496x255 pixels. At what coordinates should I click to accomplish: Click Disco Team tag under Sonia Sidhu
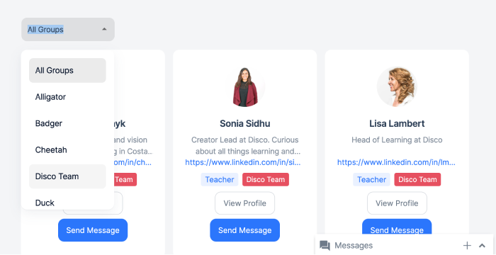point(266,179)
